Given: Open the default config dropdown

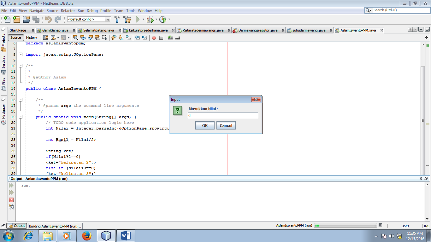Looking at the screenshot, I should (x=89, y=19).
